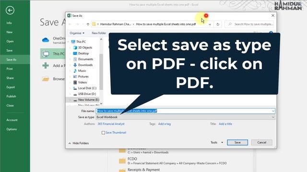This screenshot has width=307, height=172.
Task: Open the Save as type dropdown
Action: tap(186, 117)
